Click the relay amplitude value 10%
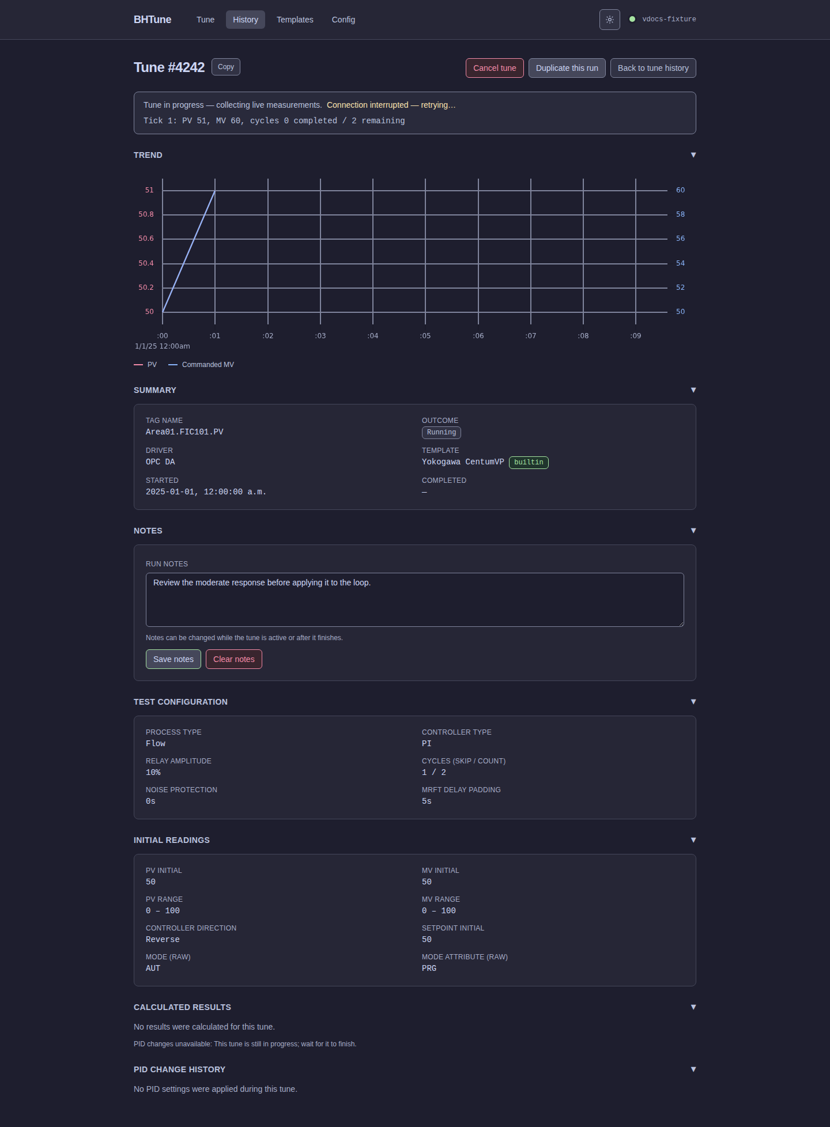Screen dimensions: 830x1127 point(153,773)
